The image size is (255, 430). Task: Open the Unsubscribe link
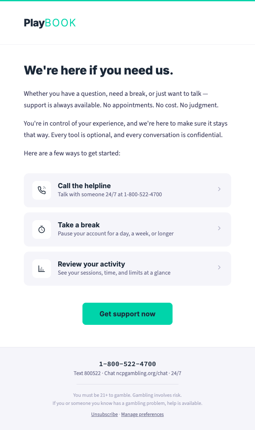click(104, 414)
